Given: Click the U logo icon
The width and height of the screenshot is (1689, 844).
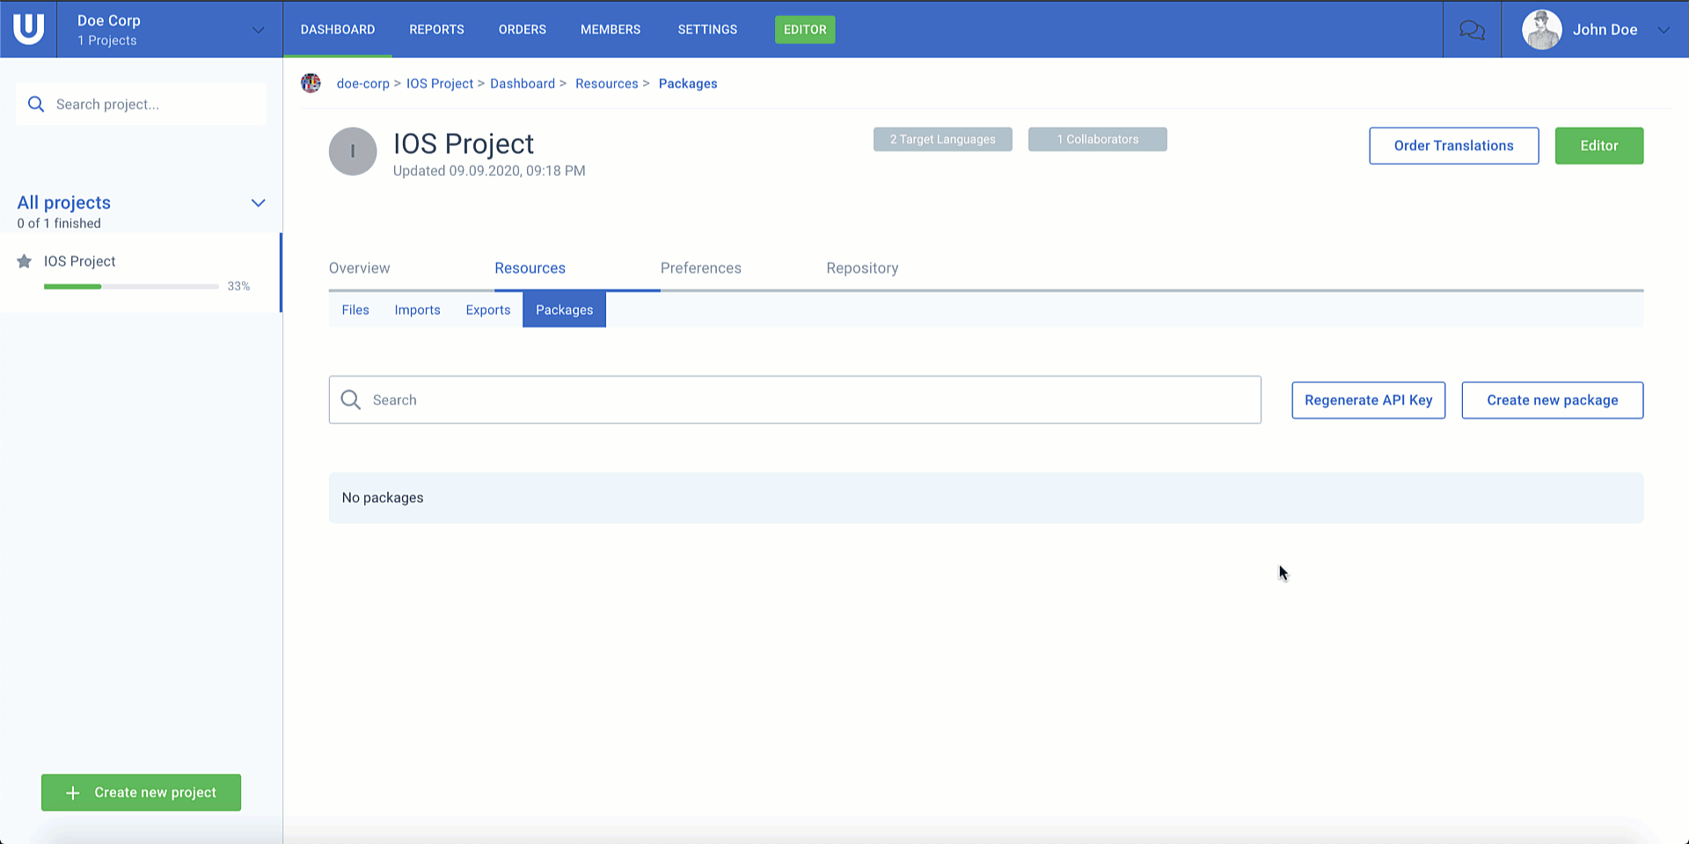Looking at the screenshot, I should point(28,29).
